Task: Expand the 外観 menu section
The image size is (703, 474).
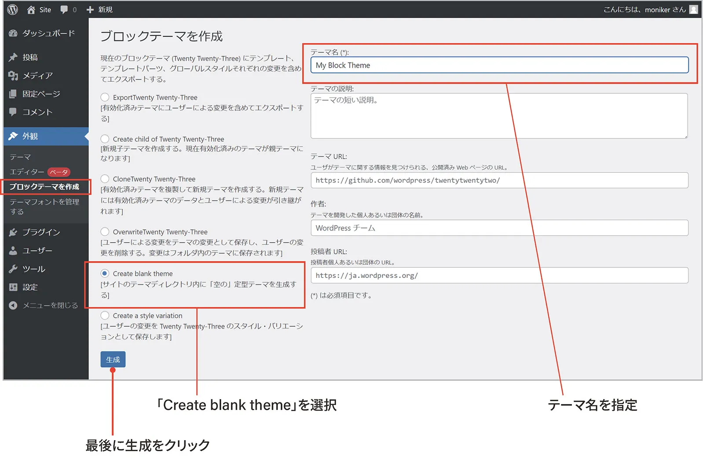Action: [x=30, y=136]
